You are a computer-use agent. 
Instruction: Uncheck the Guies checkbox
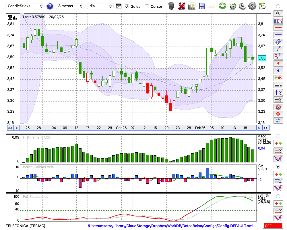[x=127, y=6]
